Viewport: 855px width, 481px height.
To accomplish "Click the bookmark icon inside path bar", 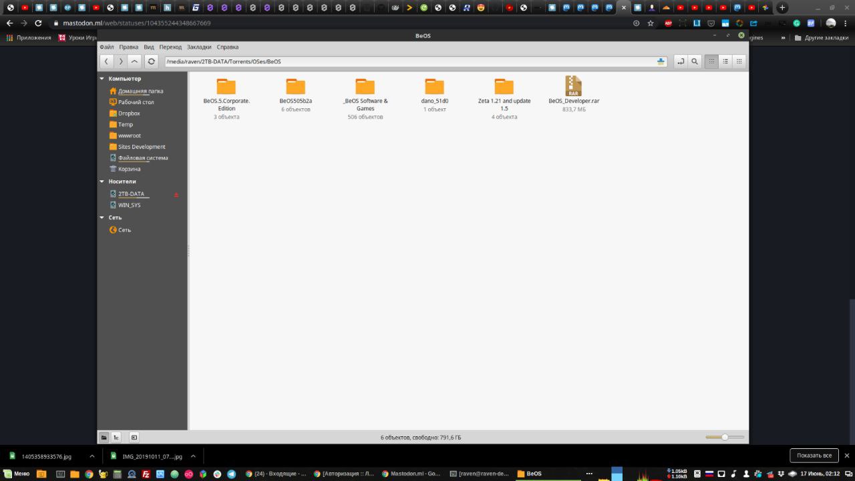I will point(661,61).
